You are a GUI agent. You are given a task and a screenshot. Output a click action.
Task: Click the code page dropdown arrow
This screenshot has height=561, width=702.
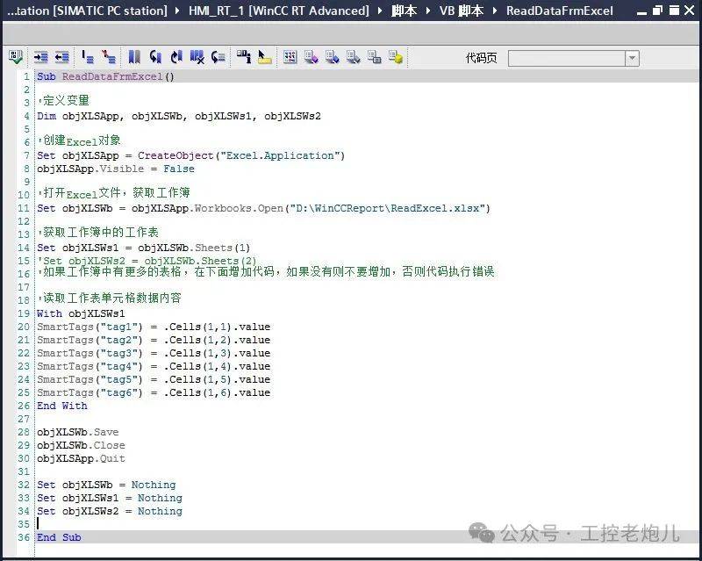[x=632, y=58]
